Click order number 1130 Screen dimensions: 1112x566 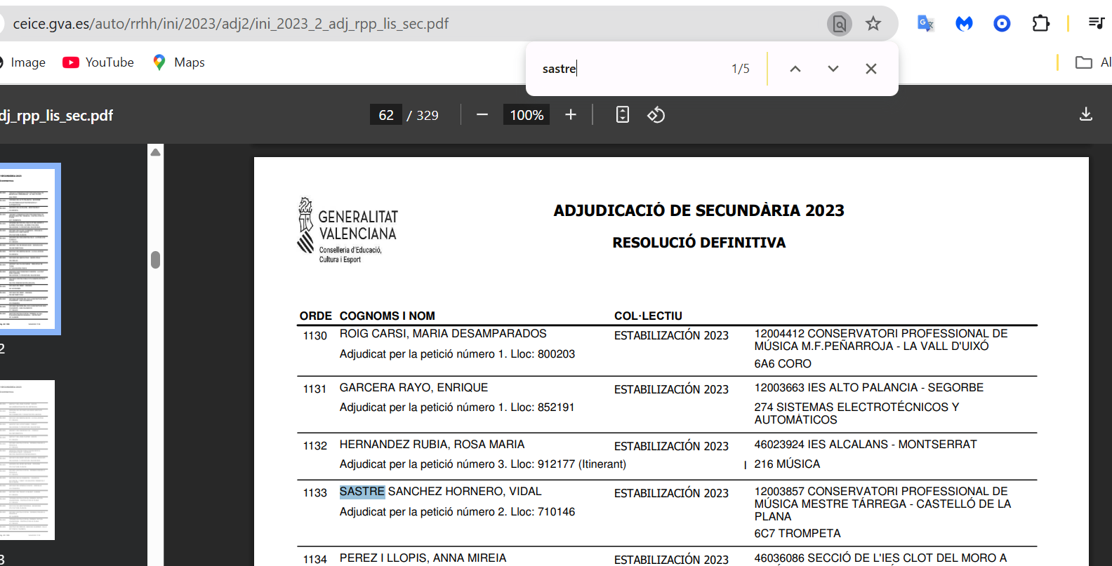pyautogui.click(x=315, y=336)
